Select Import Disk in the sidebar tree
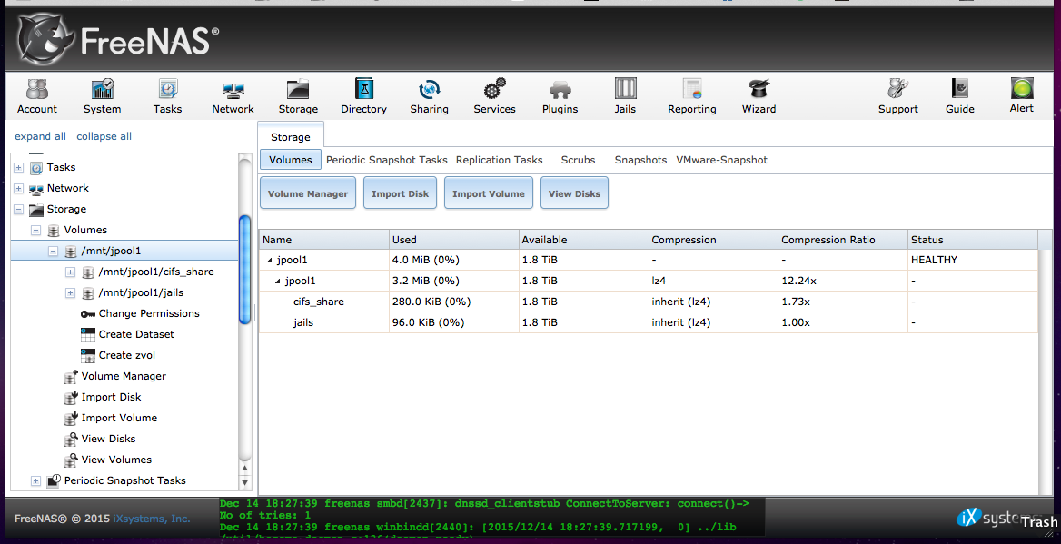1061x544 pixels. (x=111, y=397)
